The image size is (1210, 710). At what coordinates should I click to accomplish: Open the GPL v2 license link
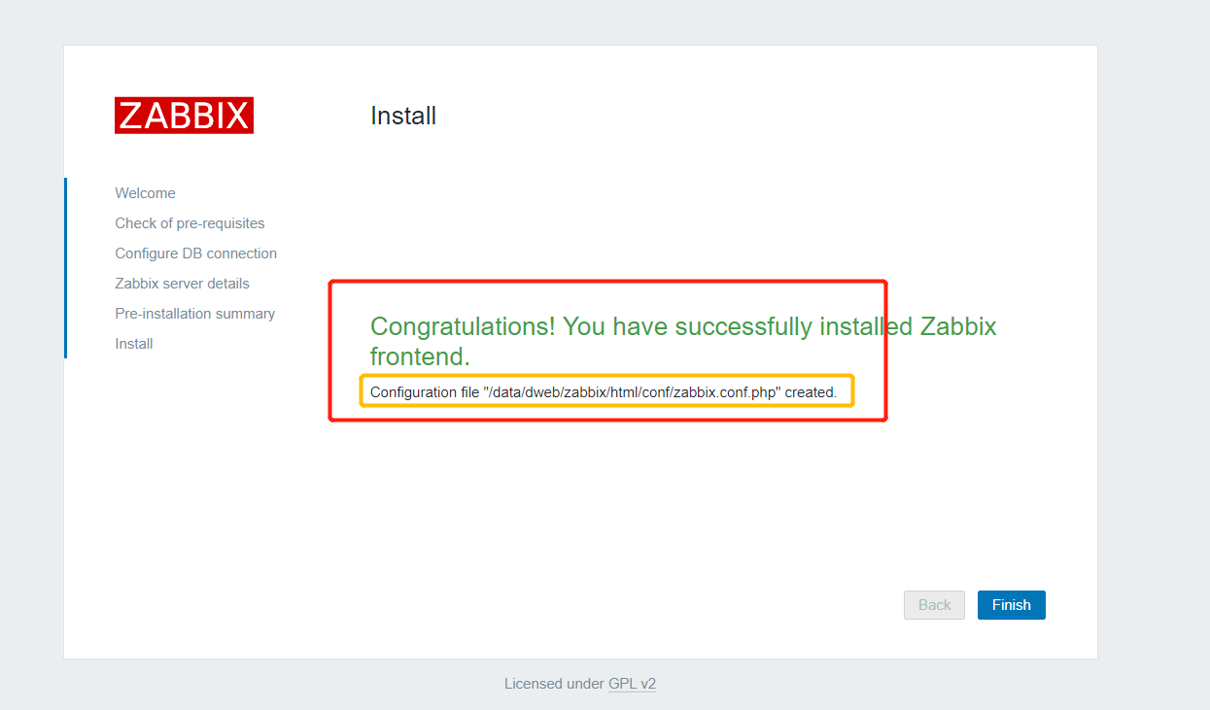632,684
